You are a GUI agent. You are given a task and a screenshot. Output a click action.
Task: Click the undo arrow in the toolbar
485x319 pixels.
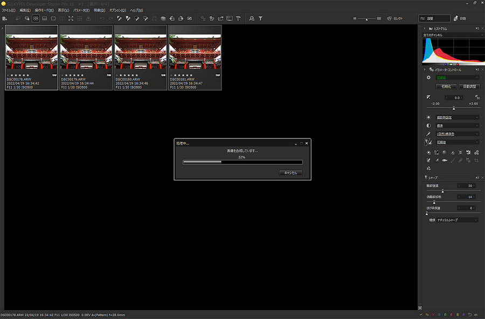point(102,18)
